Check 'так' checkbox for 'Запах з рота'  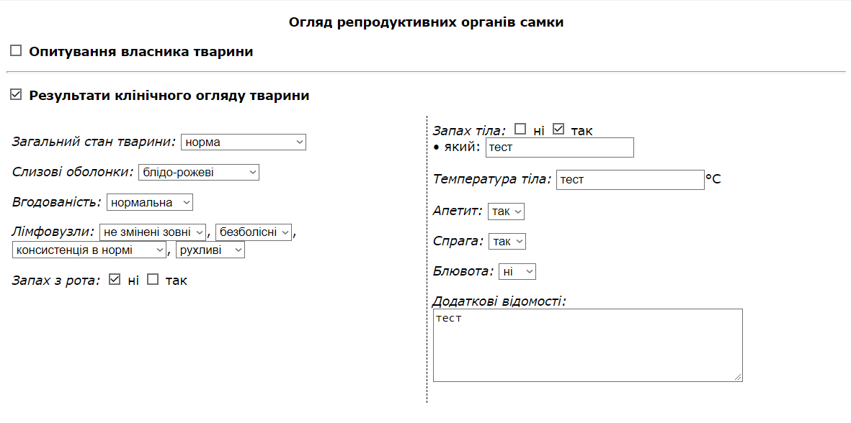point(153,279)
